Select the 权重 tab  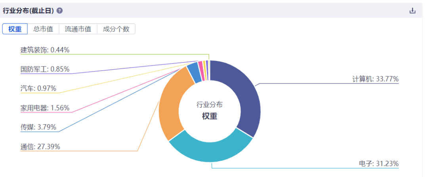pyautogui.click(x=15, y=29)
